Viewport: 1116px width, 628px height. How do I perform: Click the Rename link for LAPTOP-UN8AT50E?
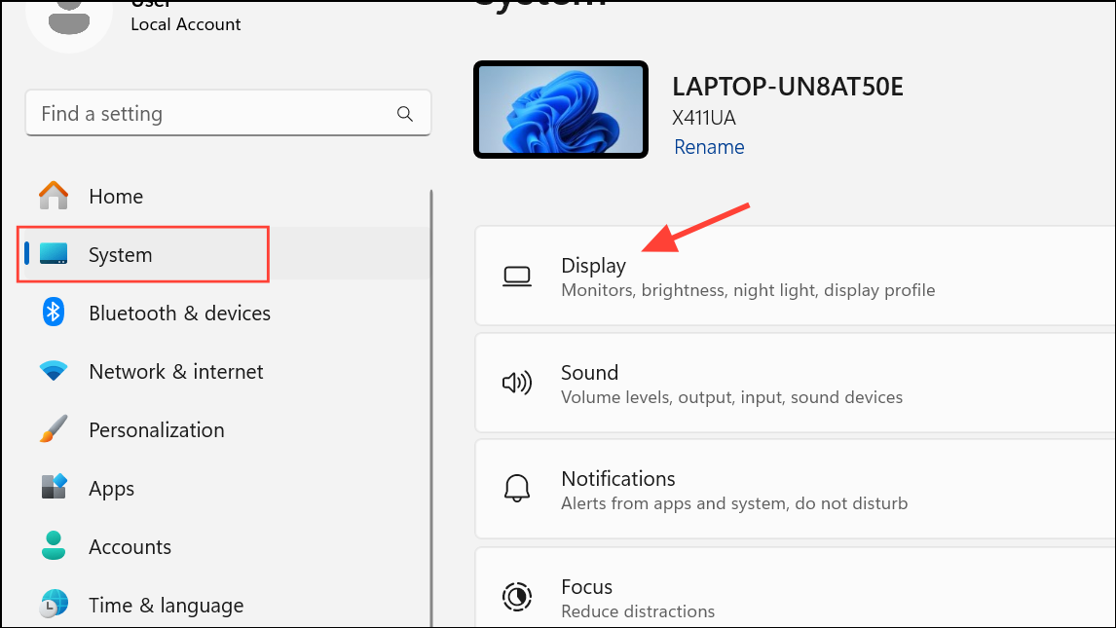pyautogui.click(x=709, y=146)
